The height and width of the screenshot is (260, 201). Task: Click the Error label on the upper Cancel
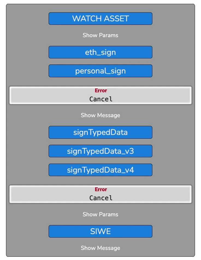[101, 90]
